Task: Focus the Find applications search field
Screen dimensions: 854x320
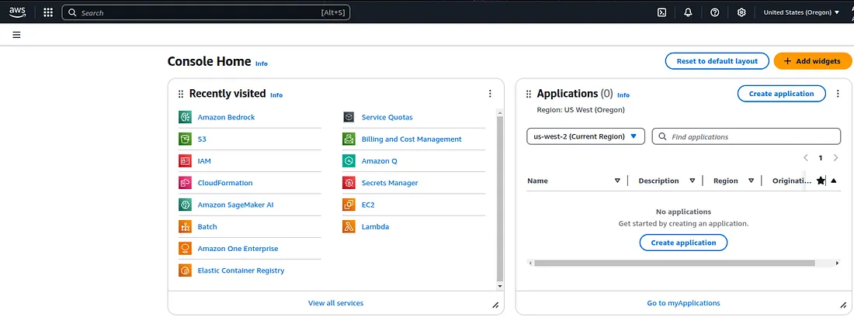Action: (746, 136)
